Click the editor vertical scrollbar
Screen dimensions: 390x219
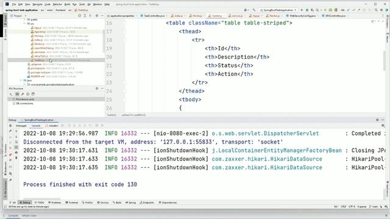[x=385, y=61]
